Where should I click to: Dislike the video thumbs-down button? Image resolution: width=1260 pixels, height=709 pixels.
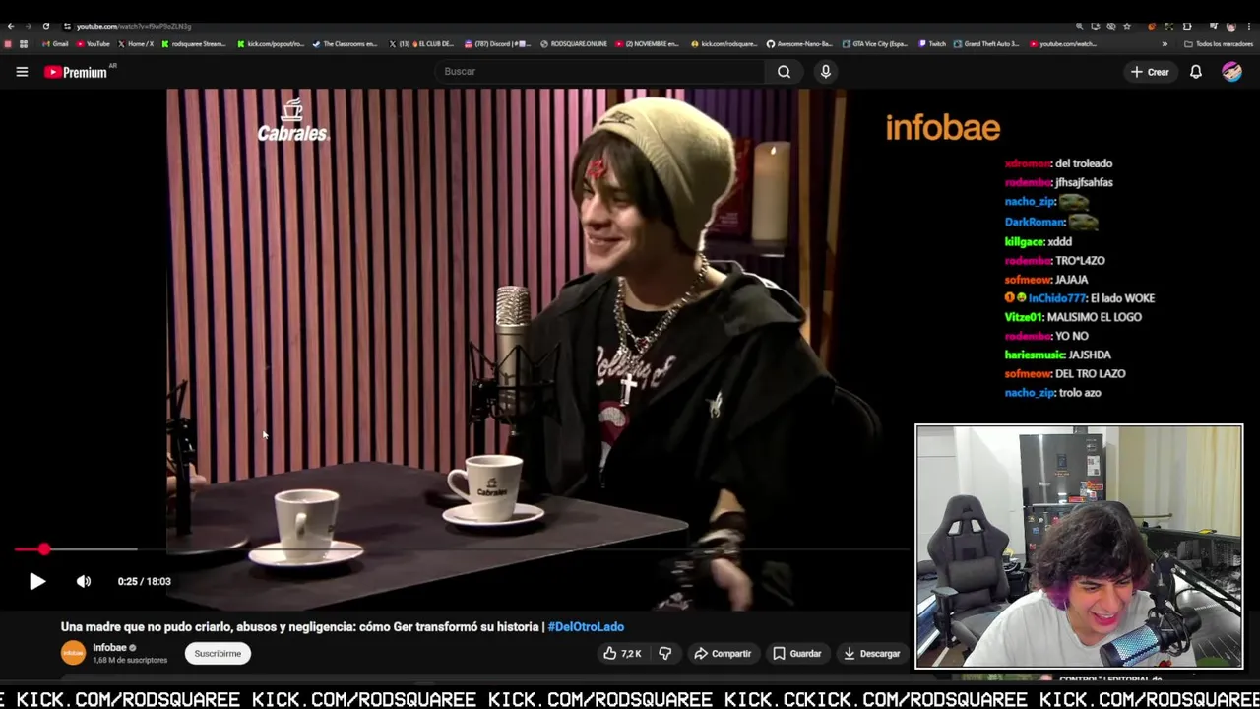click(x=665, y=654)
